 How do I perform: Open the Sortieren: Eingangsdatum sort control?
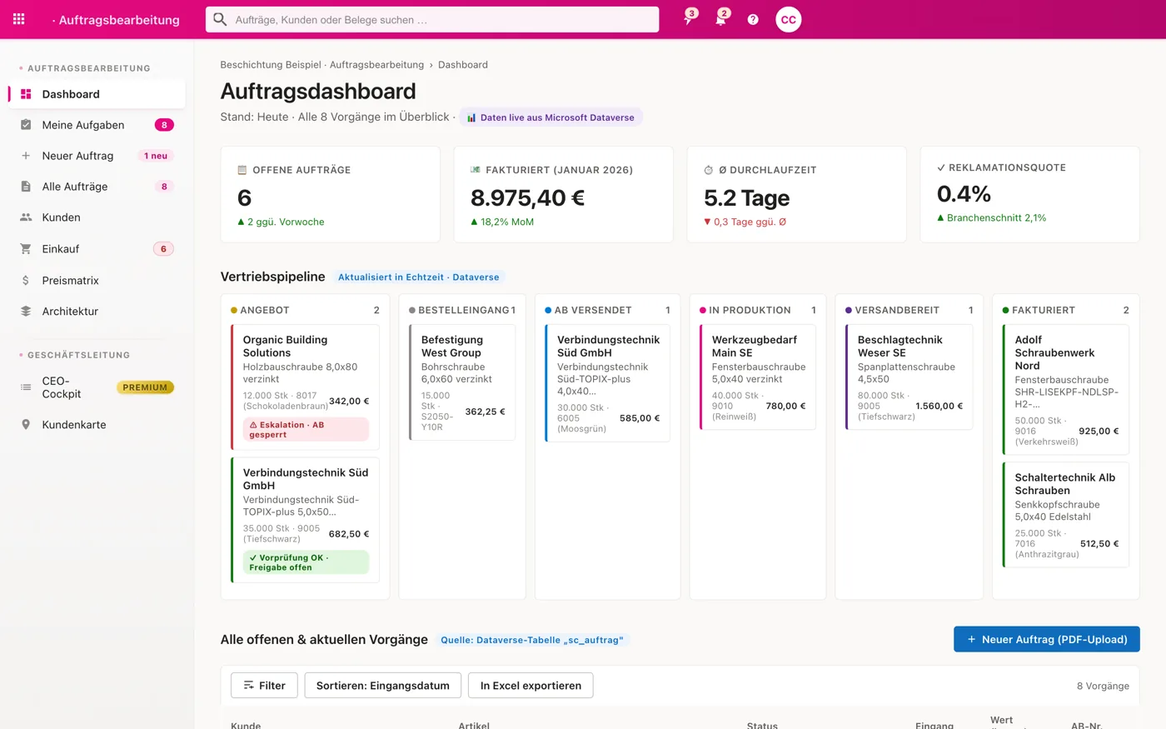383,686
